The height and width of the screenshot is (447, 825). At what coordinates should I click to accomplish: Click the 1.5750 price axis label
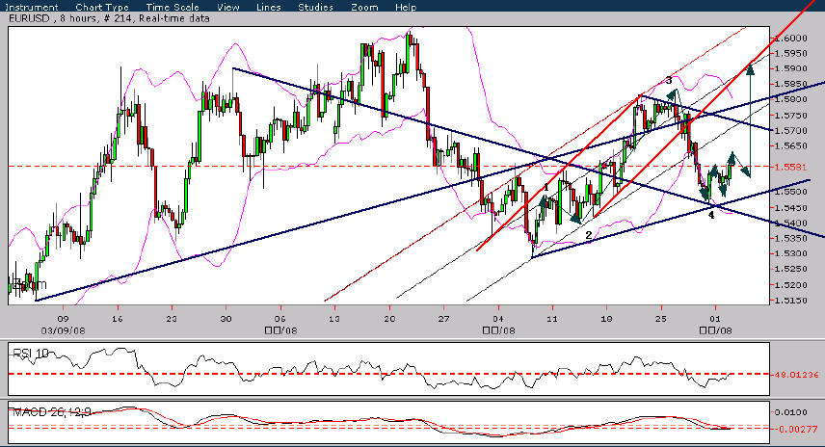[791, 116]
